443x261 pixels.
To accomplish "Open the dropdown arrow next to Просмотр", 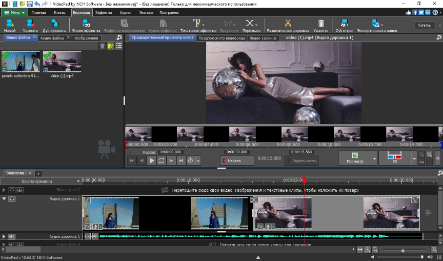I will (374, 159).
